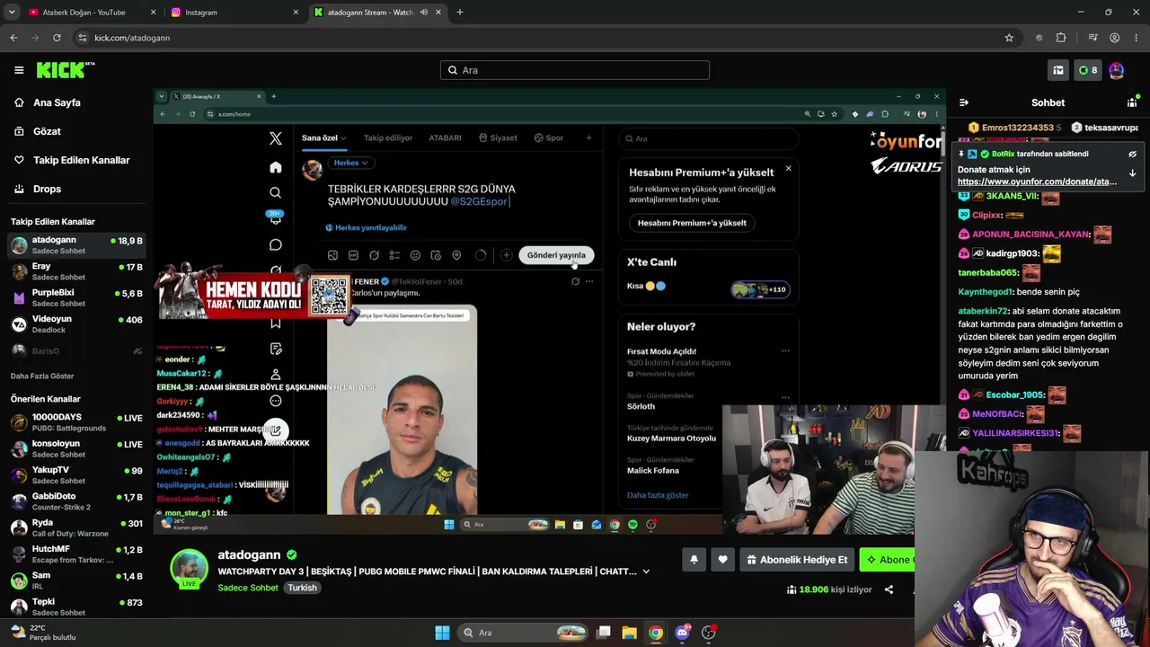Select the Takip ediliyor tab in streamed X
The image size is (1150, 647).
pyautogui.click(x=388, y=138)
